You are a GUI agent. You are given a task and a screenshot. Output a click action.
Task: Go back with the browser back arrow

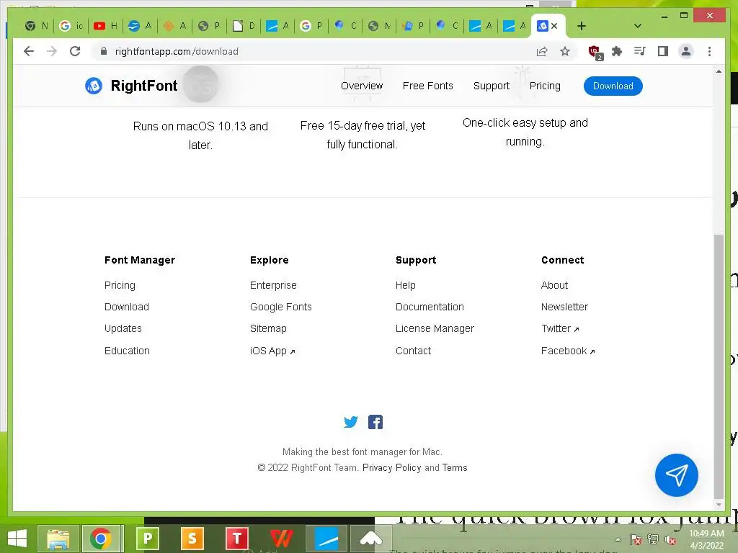pos(29,51)
